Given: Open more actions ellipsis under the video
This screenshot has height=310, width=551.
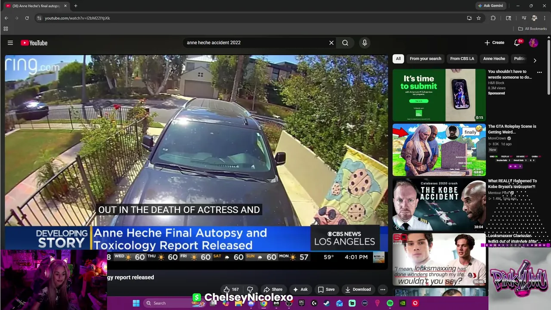Looking at the screenshot, I should pyautogui.click(x=383, y=289).
